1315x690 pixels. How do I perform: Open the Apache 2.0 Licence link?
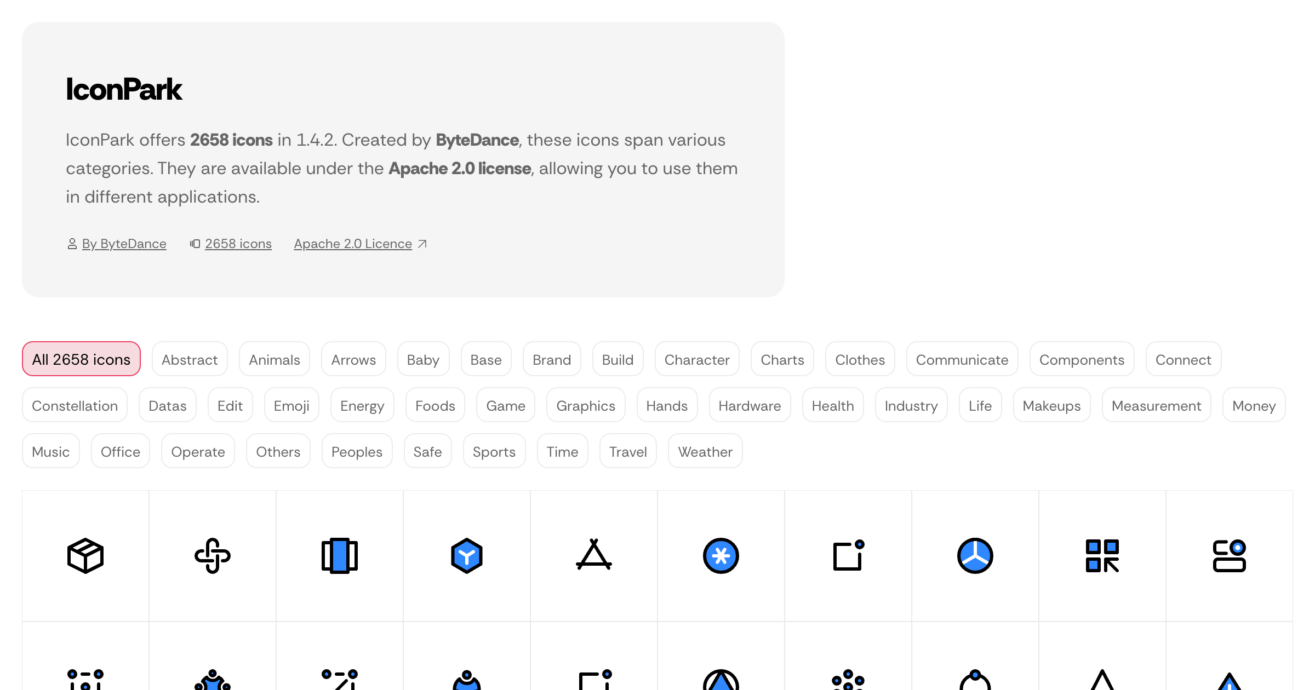(353, 244)
